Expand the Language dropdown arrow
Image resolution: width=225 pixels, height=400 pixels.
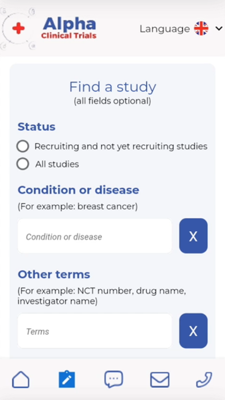click(219, 29)
